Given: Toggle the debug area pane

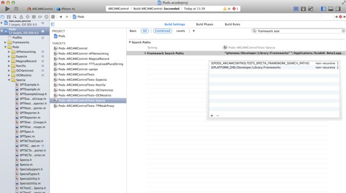Looking at the screenshot, I should coord(331,9).
